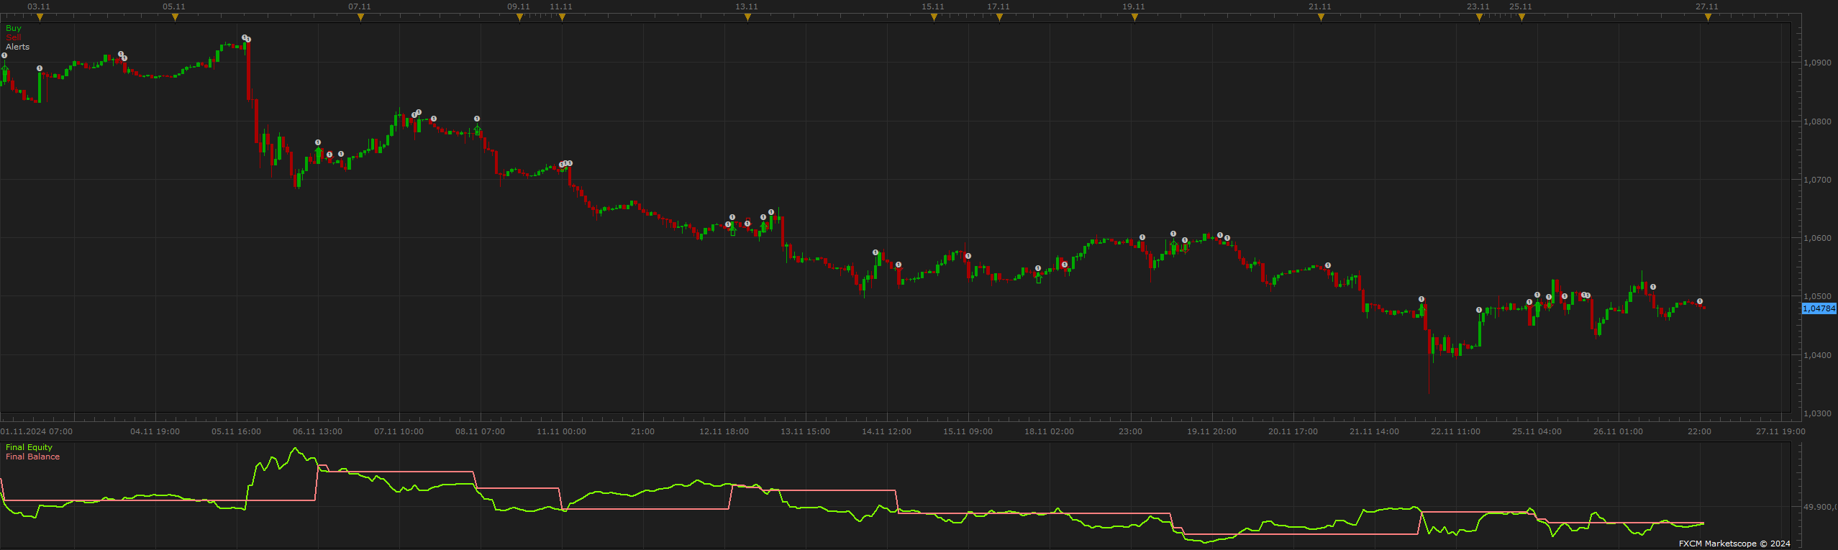Click the 1,0500 price axis label
Image resolution: width=1838 pixels, height=550 pixels.
[1817, 296]
